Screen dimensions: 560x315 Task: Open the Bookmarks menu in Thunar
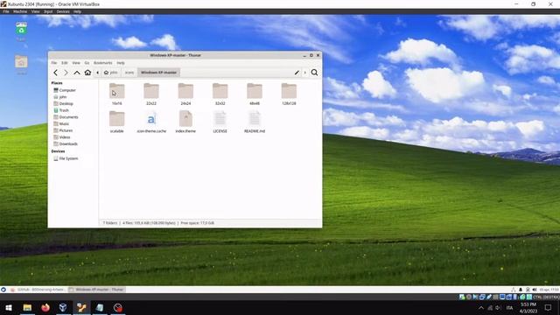pyautogui.click(x=103, y=63)
